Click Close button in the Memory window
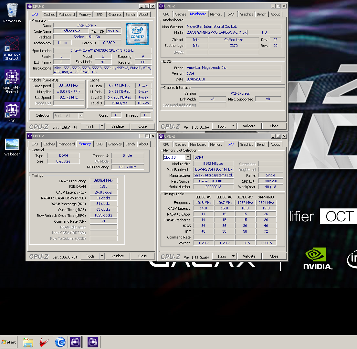The width and height of the screenshot is (357, 349). 142,256
